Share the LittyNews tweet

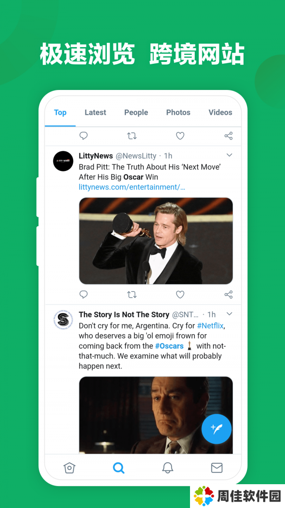pos(228,295)
